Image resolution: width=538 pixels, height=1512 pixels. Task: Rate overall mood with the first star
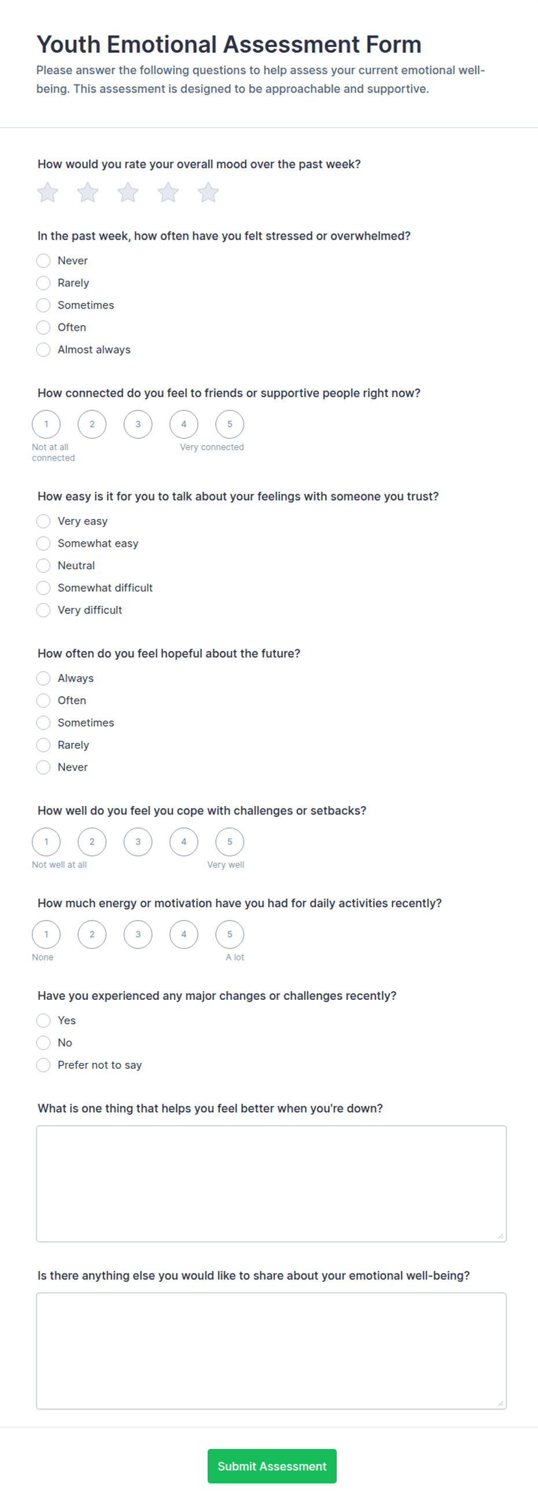[47, 192]
